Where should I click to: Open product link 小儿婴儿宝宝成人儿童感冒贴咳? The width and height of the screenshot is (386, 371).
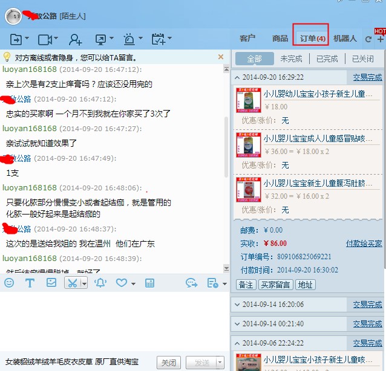click(x=318, y=138)
